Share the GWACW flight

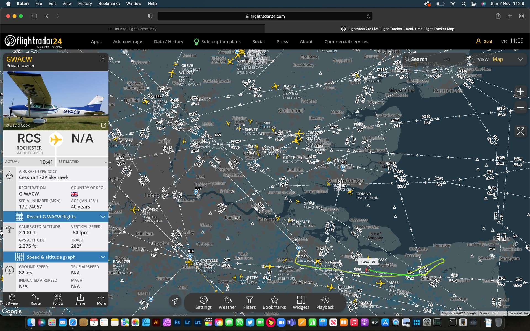pyautogui.click(x=80, y=299)
